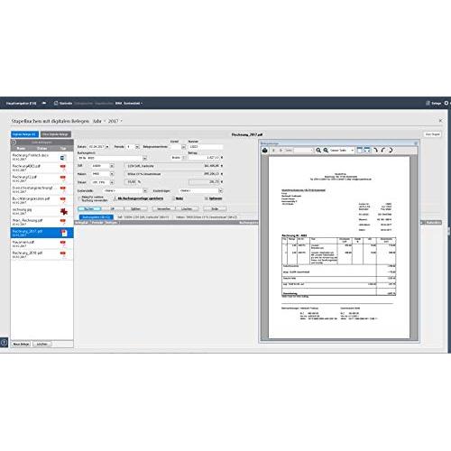The width and height of the screenshot is (451, 451).
Task: Toggle the Brutto checkbox
Action: pos(184,158)
